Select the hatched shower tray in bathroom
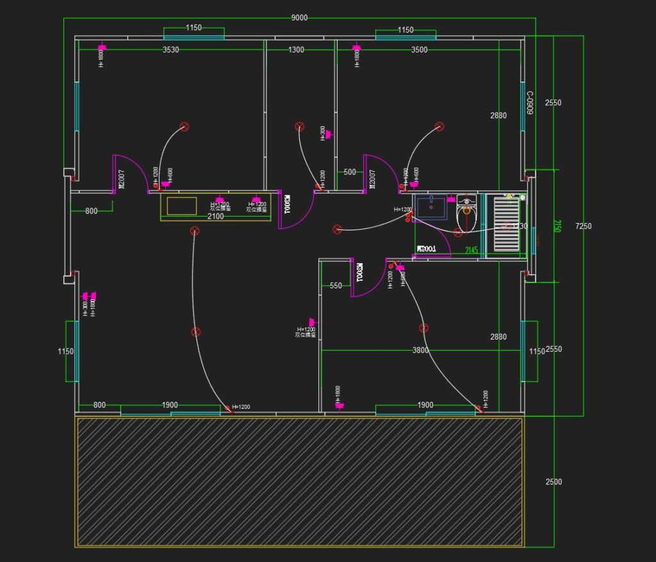This screenshot has width=656, height=562. click(506, 223)
